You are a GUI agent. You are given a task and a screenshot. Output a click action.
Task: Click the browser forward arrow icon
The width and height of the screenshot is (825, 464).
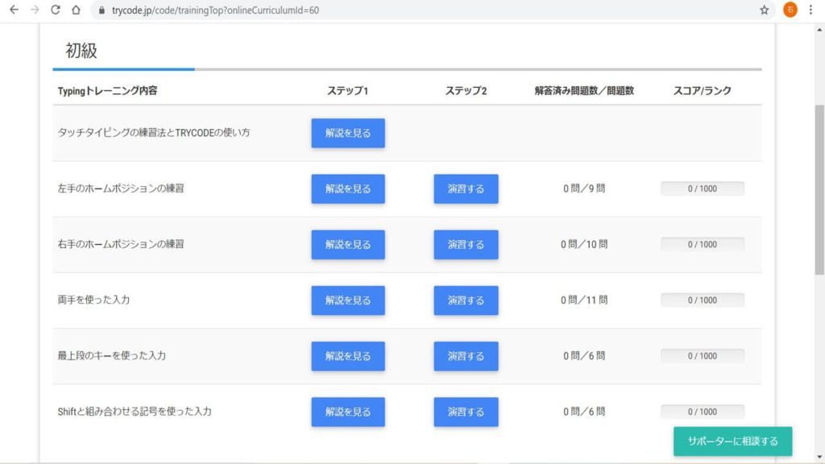(x=35, y=10)
